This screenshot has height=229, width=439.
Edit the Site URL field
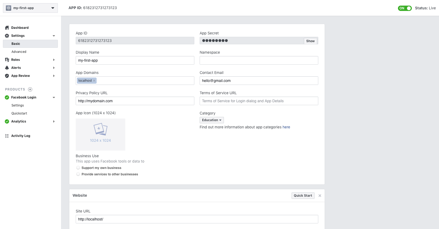pyautogui.click(x=197, y=219)
